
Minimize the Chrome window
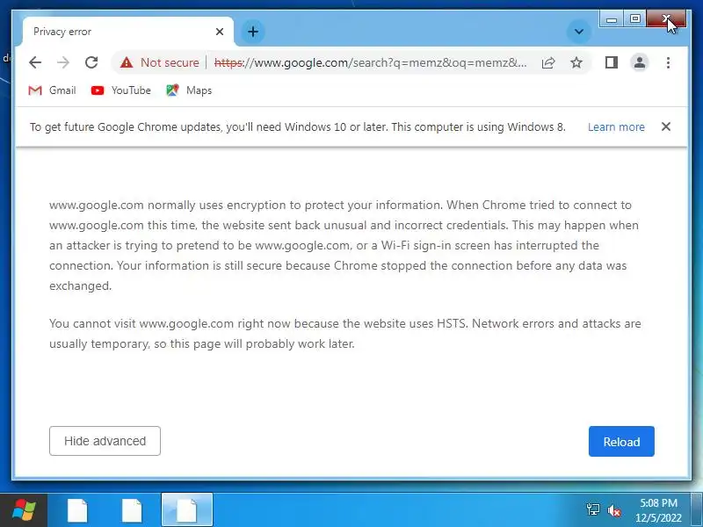coord(611,18)
